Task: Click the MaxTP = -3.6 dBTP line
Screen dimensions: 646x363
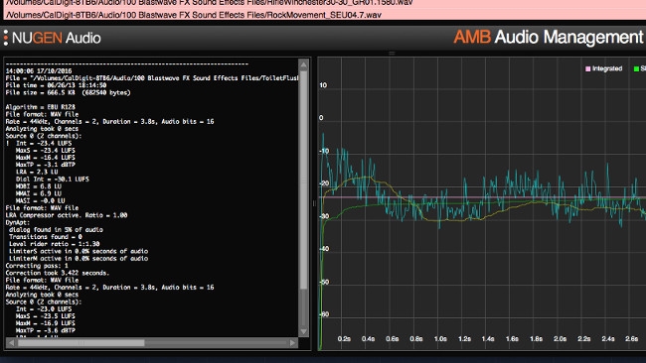Action: [x=46, y=330]
